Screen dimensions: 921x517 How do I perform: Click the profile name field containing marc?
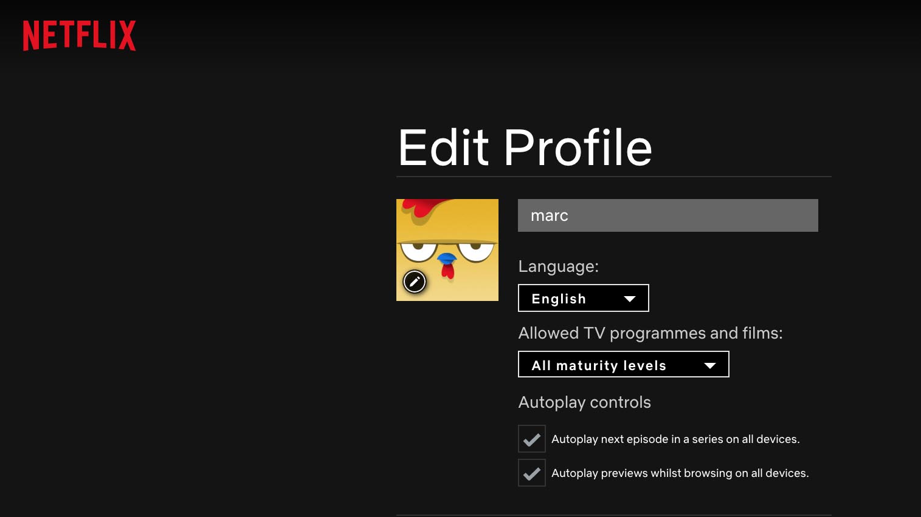coord(668,215)
